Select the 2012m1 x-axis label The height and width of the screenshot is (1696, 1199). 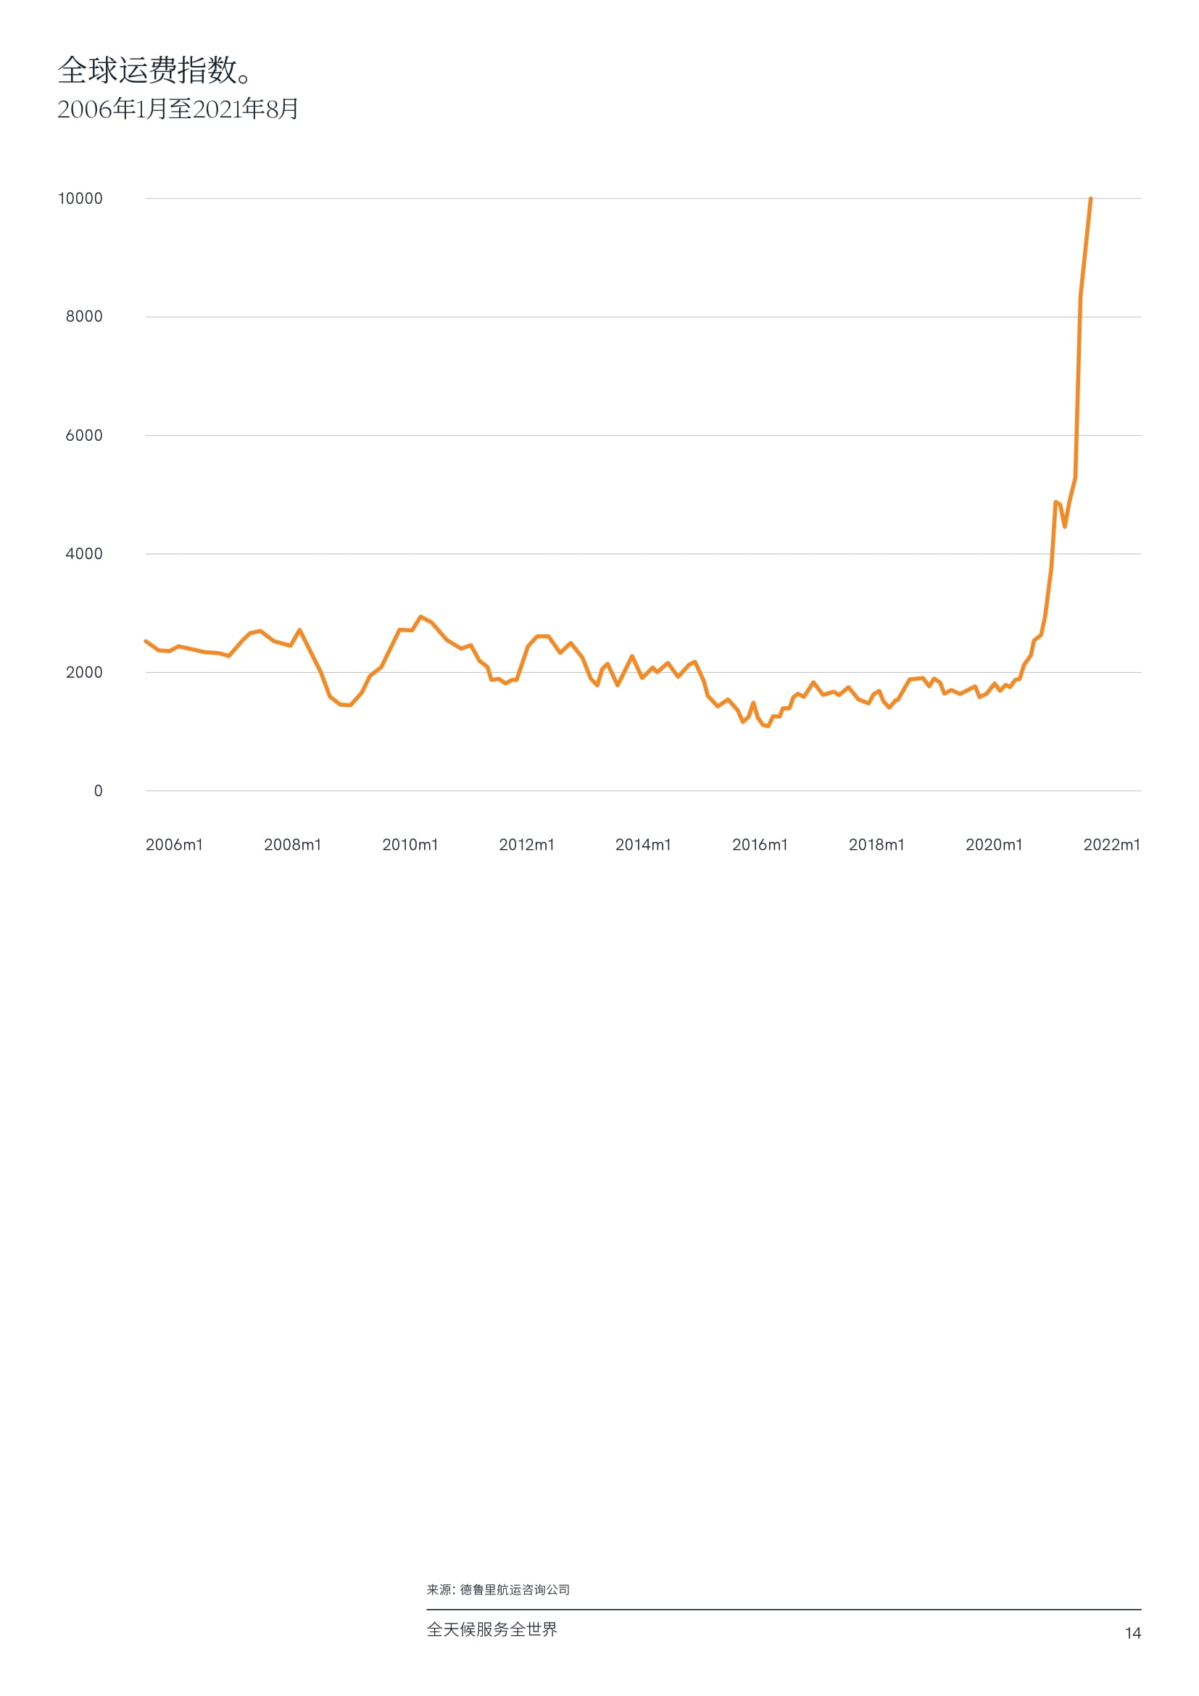[526, 845]
